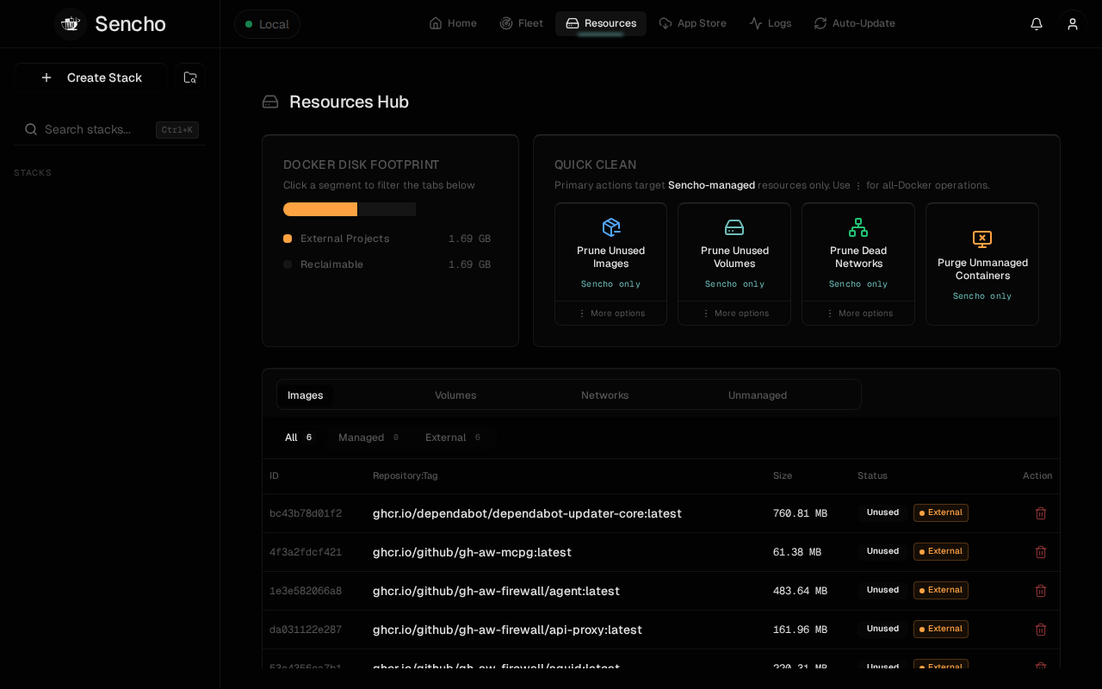Click Prune Unused Images button
Screen dimensions: 1102x689
(x=611, y=252)
